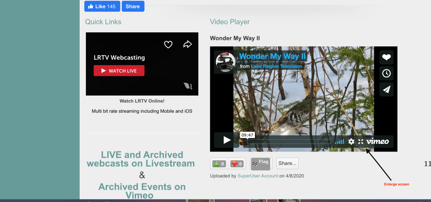Play the Wonder My Way II video
The height and width of the screenshot is (202, 431).
[x=227, y=140]
